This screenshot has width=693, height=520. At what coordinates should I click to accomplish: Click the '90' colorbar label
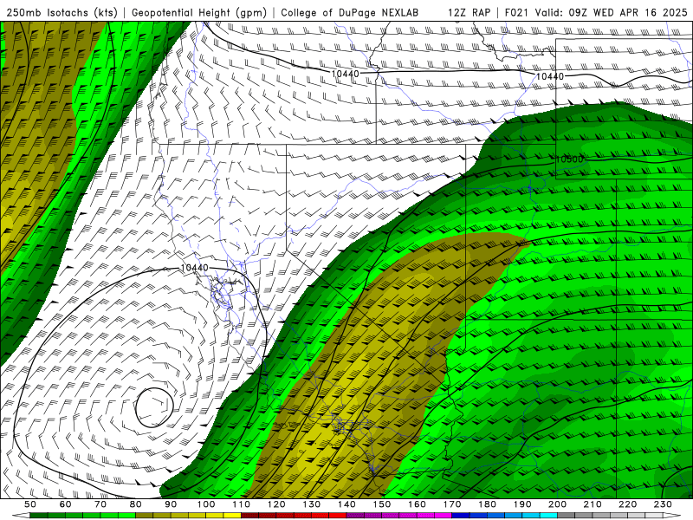tap(171, 504)
